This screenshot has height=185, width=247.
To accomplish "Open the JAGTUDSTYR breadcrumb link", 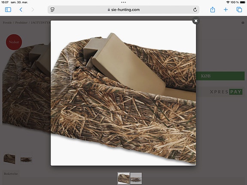I will (x=41, y=22).
